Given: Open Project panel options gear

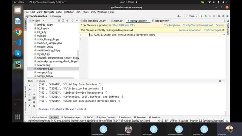Looking at the screenshot, I should pos(72,20).
